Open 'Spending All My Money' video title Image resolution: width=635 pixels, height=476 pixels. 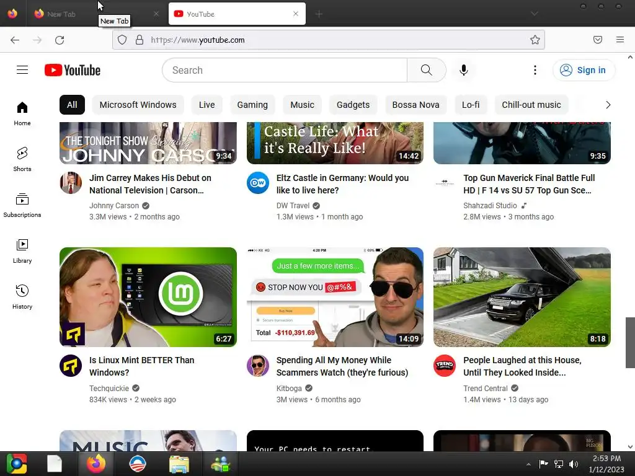coord(342,366)
